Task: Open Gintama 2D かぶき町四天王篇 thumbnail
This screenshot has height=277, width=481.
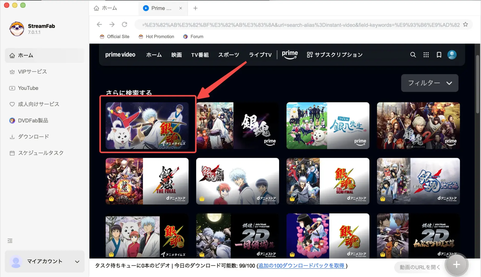Action: pyautogui.click(x=418, y=236)
